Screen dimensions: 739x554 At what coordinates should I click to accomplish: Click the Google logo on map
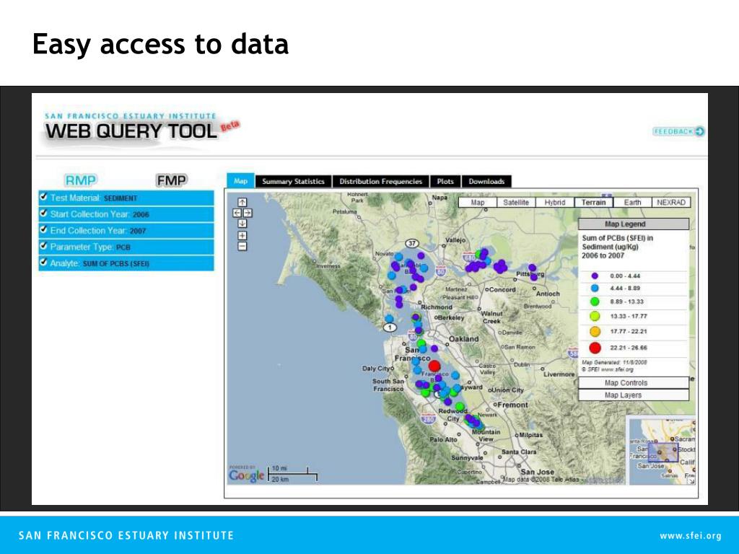coord(247,475)
